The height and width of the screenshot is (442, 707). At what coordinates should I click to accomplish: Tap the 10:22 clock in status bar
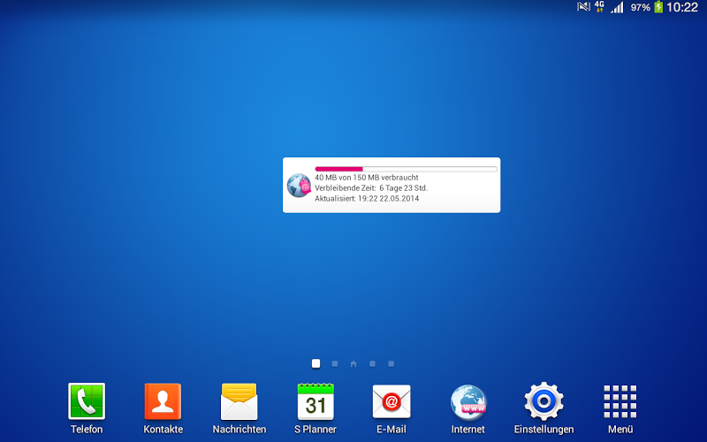point(682,7)
